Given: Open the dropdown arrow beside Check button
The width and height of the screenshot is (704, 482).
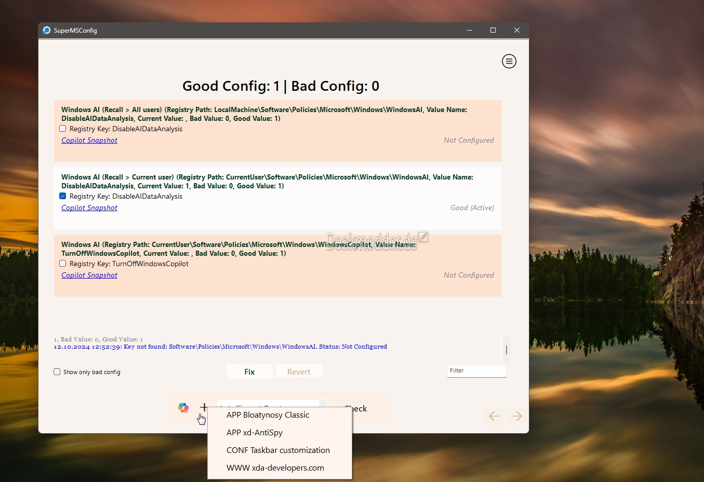Looking at the screenshot, I should pos(323,404).
